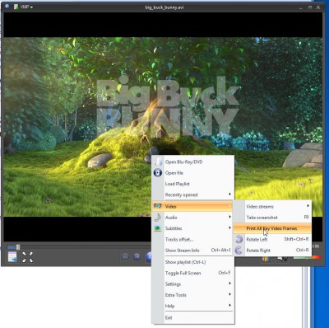
Task: Click the playlist icon in bottom toolbar
Action: [x=12, y=257]
